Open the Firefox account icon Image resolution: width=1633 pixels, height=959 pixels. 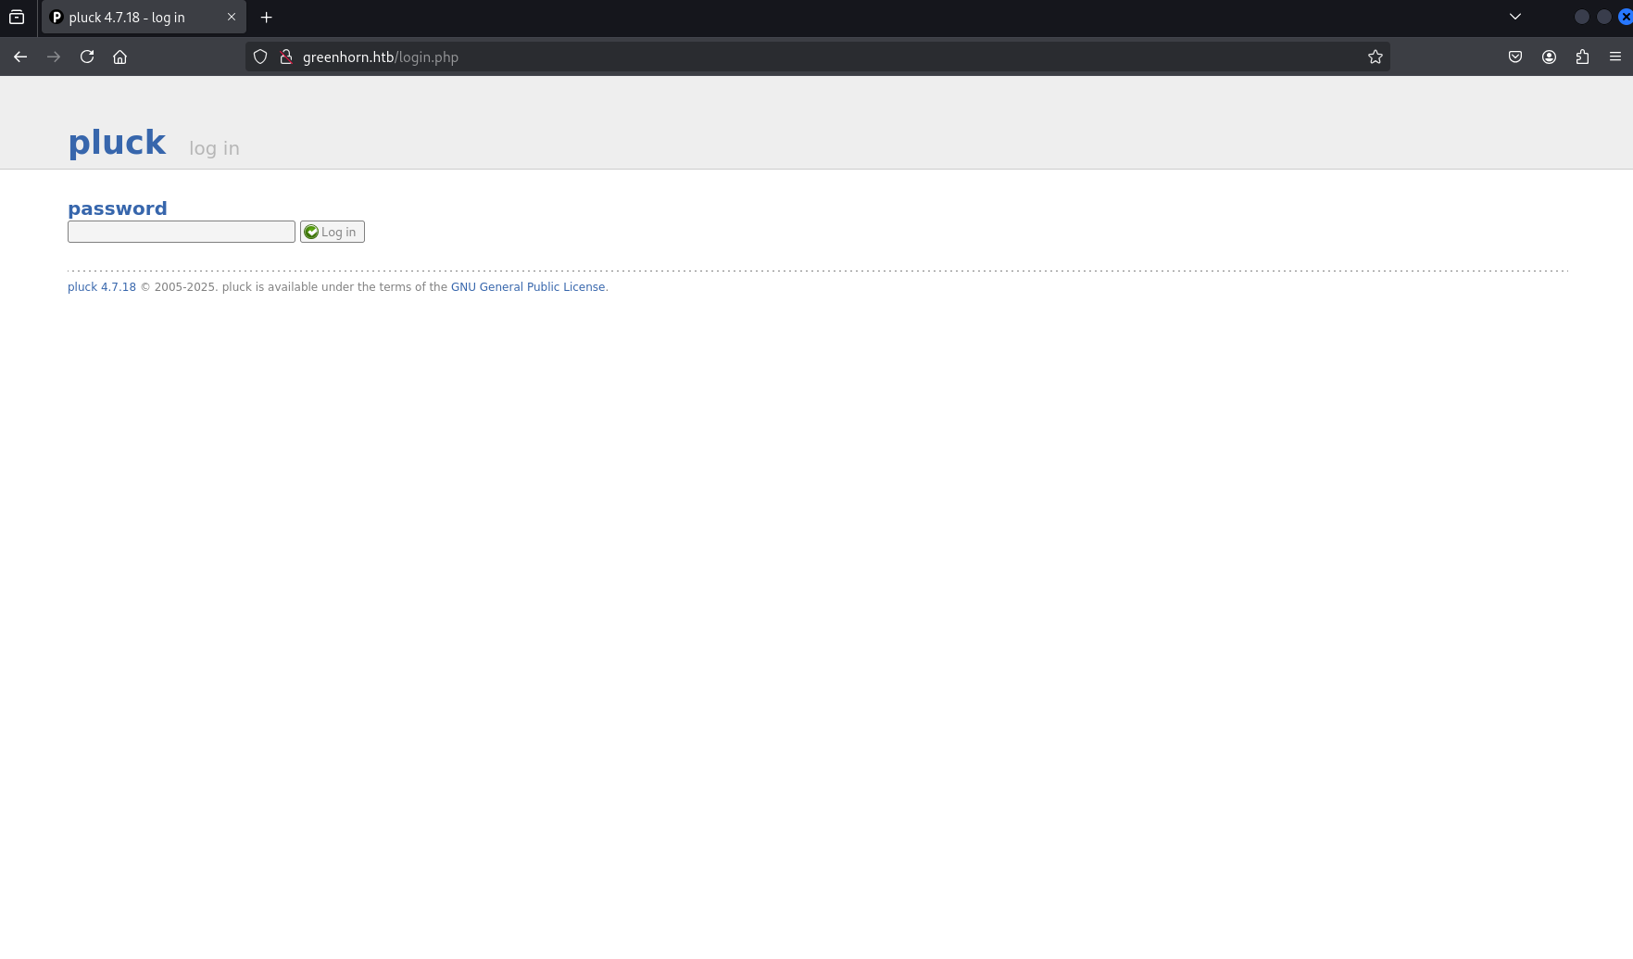coord(1549,57)
